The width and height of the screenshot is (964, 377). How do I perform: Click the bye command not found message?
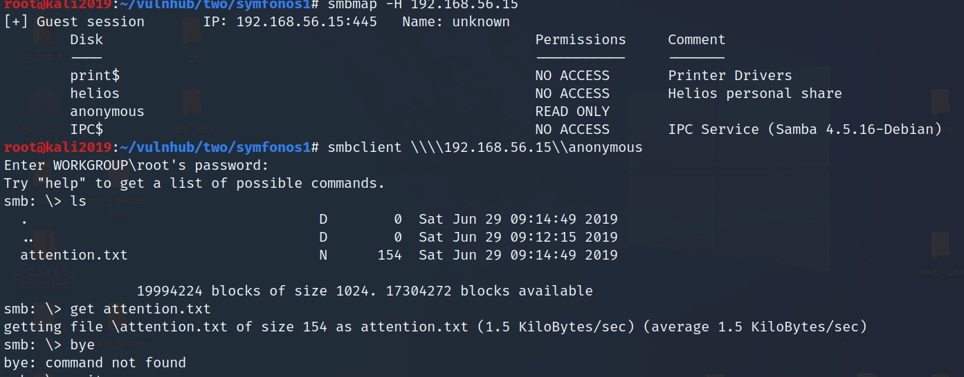pyautogui.click(x=95, y=362)
